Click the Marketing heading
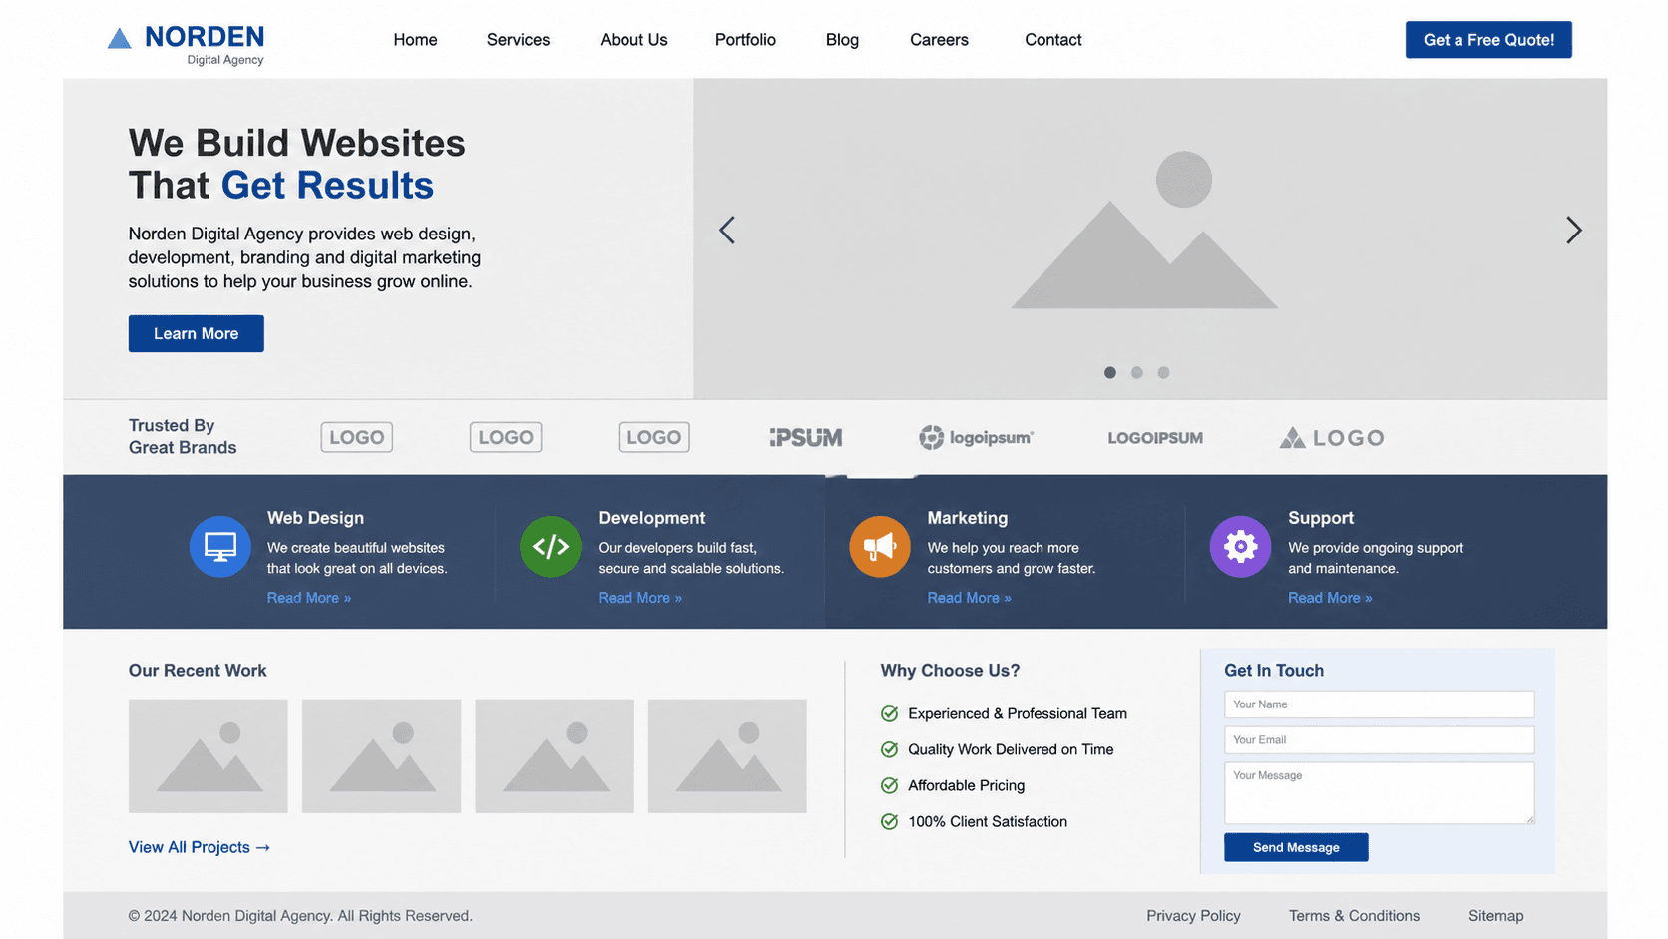 point(968,518)
